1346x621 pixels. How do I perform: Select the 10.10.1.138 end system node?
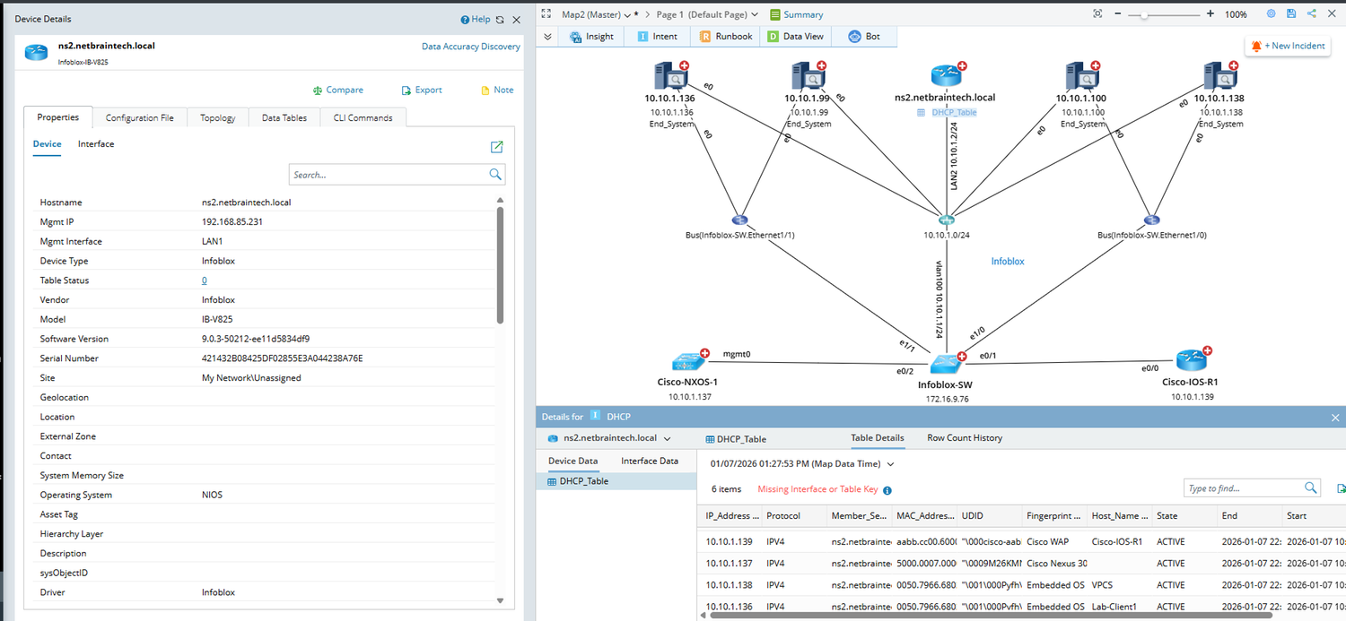1219,76
